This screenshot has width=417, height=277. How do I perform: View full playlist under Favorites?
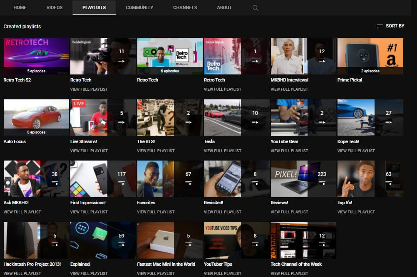156,212
